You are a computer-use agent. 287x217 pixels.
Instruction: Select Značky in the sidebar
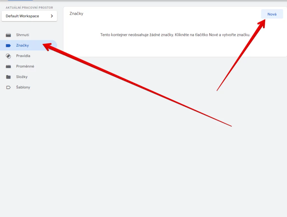(28, 45)
